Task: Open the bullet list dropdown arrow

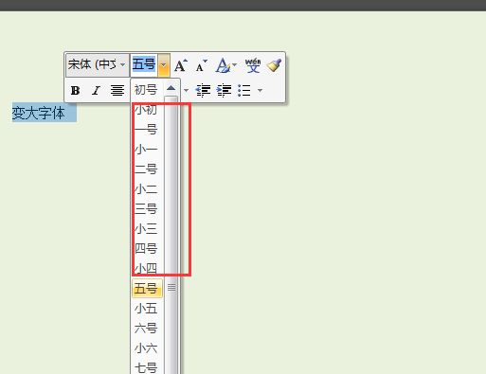Action: (260, 91)
